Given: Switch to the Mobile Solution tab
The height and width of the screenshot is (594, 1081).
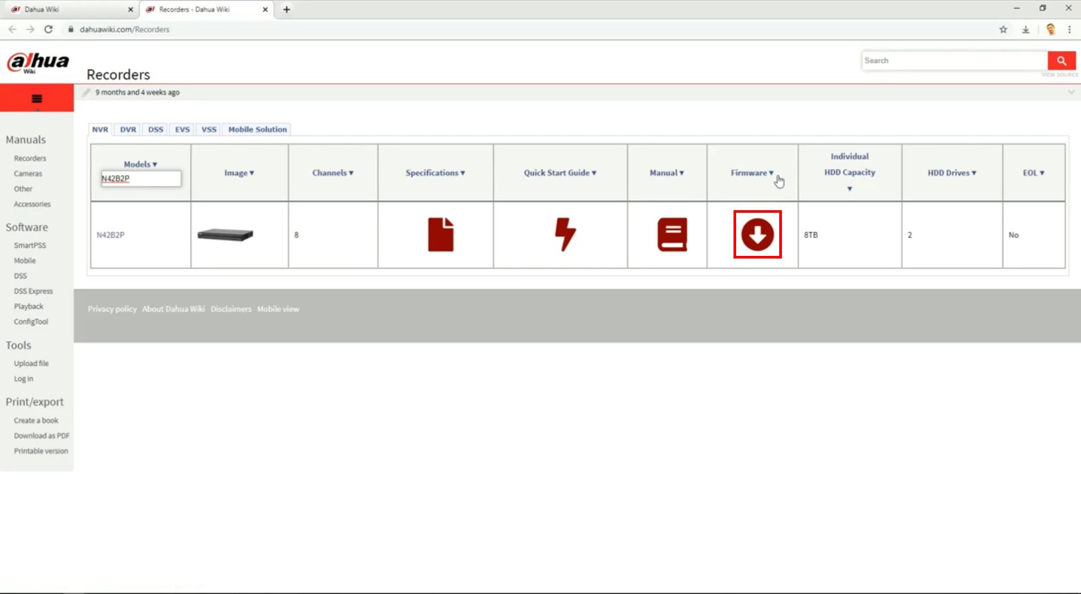Looking at the screenshot, I should [x=257, y=129].
